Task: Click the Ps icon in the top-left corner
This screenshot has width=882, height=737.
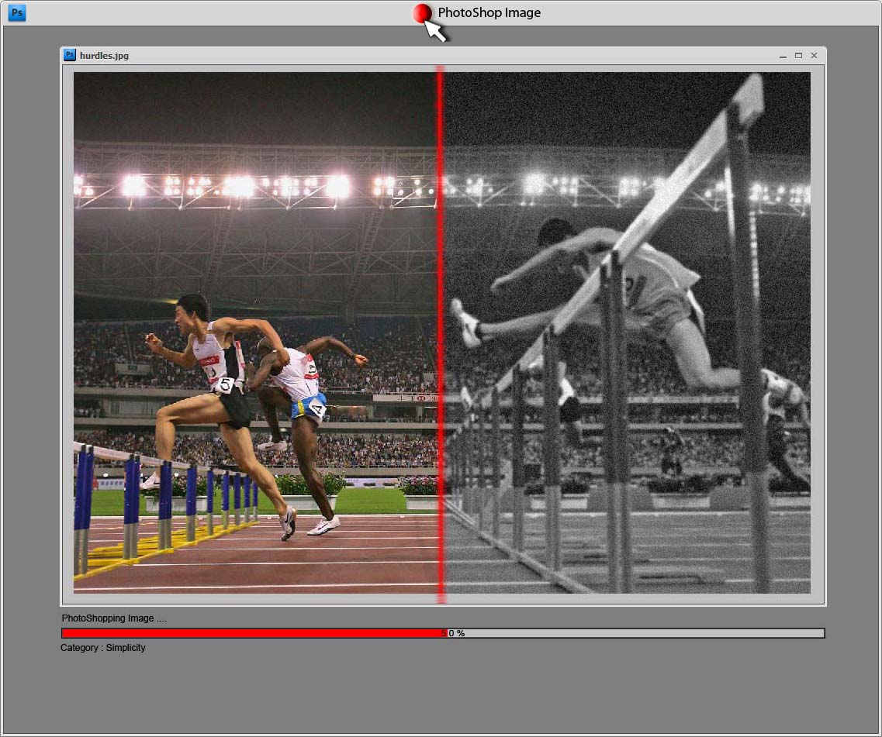Action: pos(16,13)
